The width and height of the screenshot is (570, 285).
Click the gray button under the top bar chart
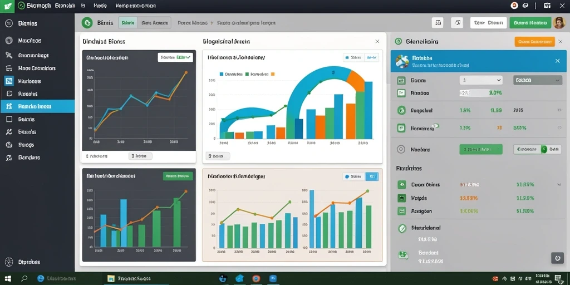pyautogui.click(x=218, y=156)
